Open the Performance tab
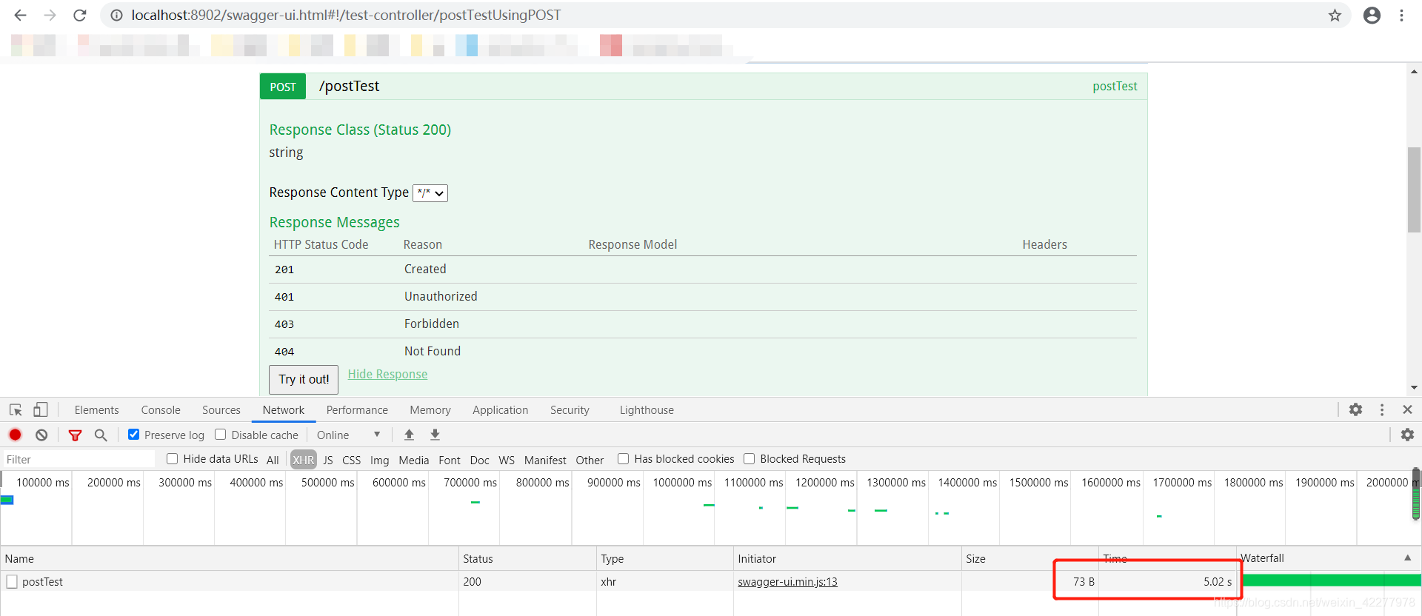 click(357, 410)
